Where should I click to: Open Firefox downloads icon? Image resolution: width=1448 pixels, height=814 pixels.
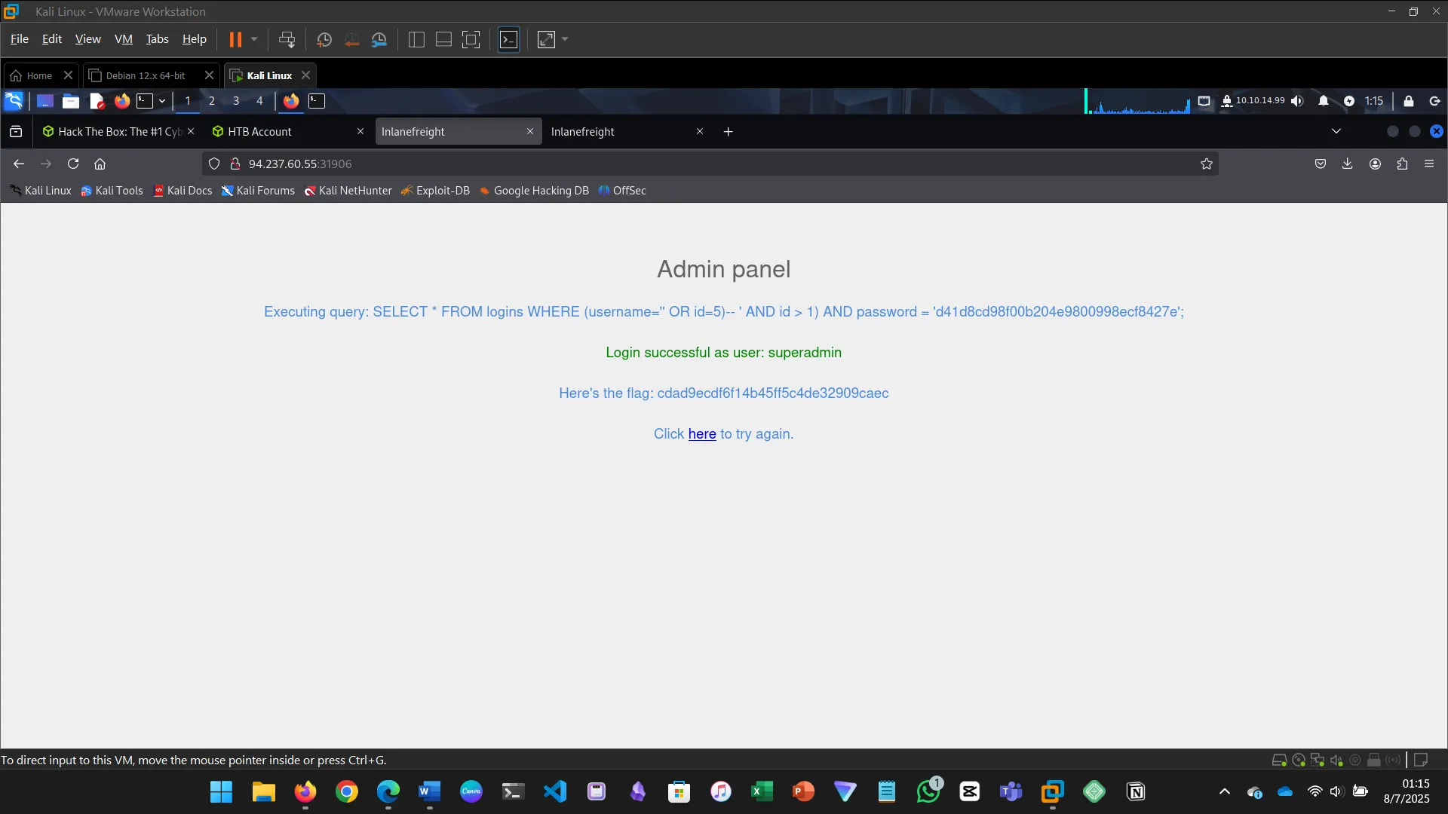(1348, 164)
